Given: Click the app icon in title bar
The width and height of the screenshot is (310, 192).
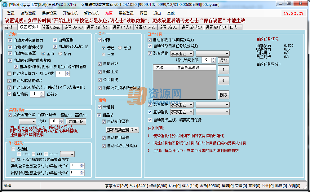Looking at the screenshot, I should click(5, 4).
